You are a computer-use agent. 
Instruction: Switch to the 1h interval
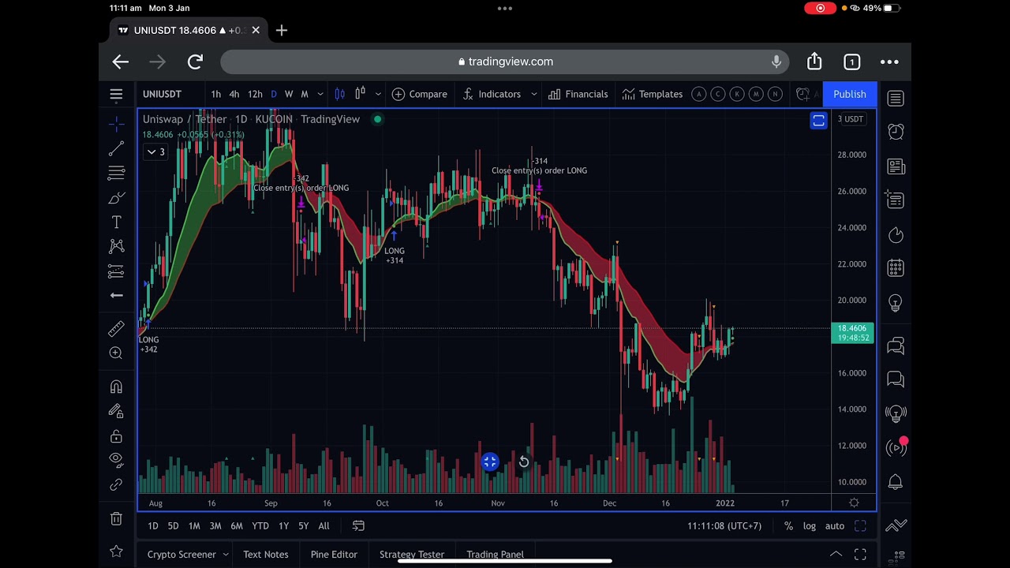215,94
